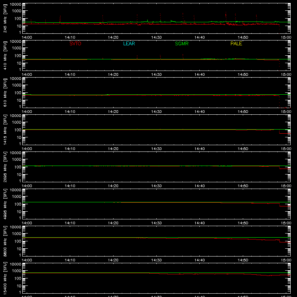Click 14:40 time label under 8800 MHz plot
Screen dimensions: 297x297
point(200,260)
